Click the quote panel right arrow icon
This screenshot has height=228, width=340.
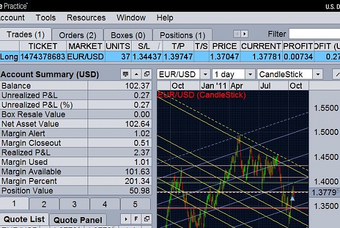coord(126,219)
